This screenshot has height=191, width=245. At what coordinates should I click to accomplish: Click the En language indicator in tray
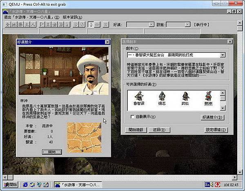[207, 185]
